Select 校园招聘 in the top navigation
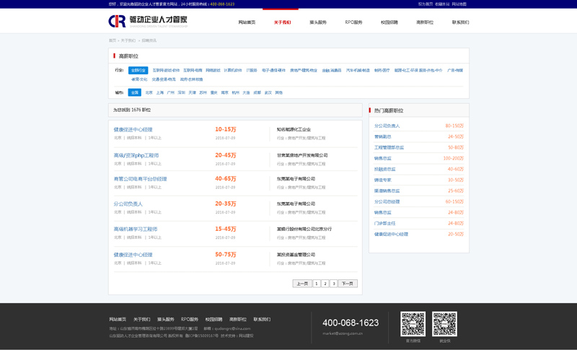577x350 pixels. tap(389, 22)
